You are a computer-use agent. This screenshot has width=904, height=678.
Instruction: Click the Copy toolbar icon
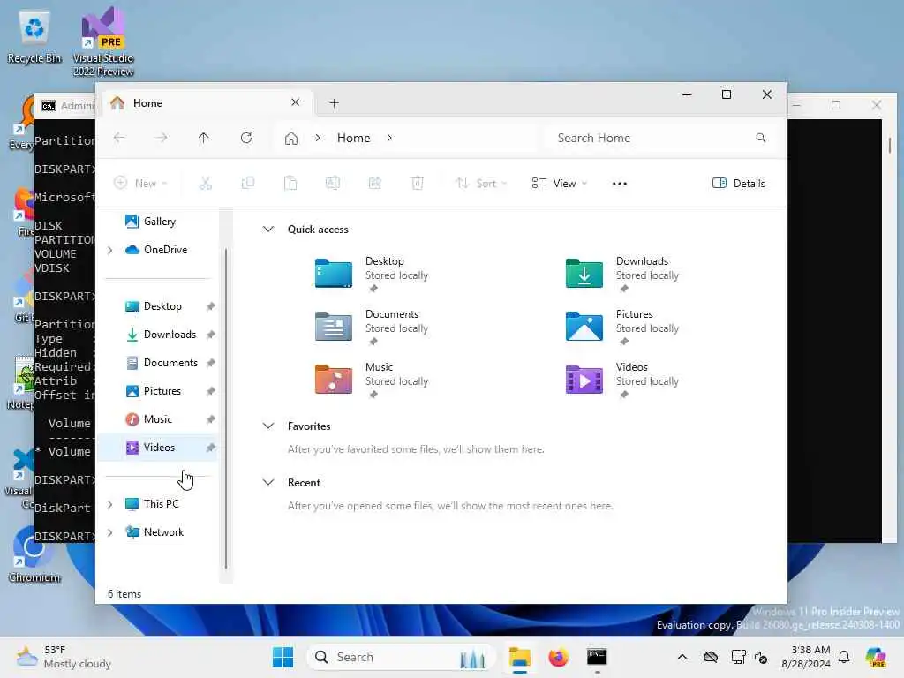248,184
